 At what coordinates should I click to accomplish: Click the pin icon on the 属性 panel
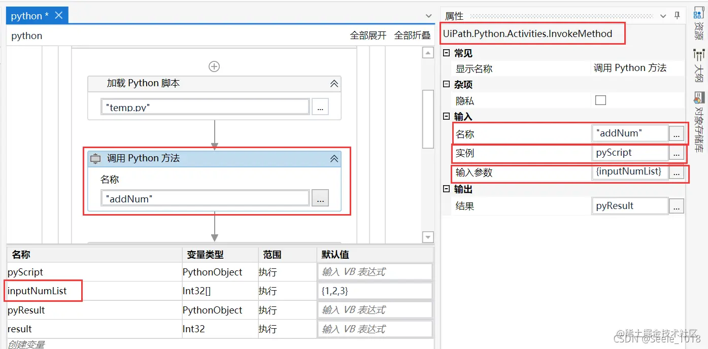677,15
